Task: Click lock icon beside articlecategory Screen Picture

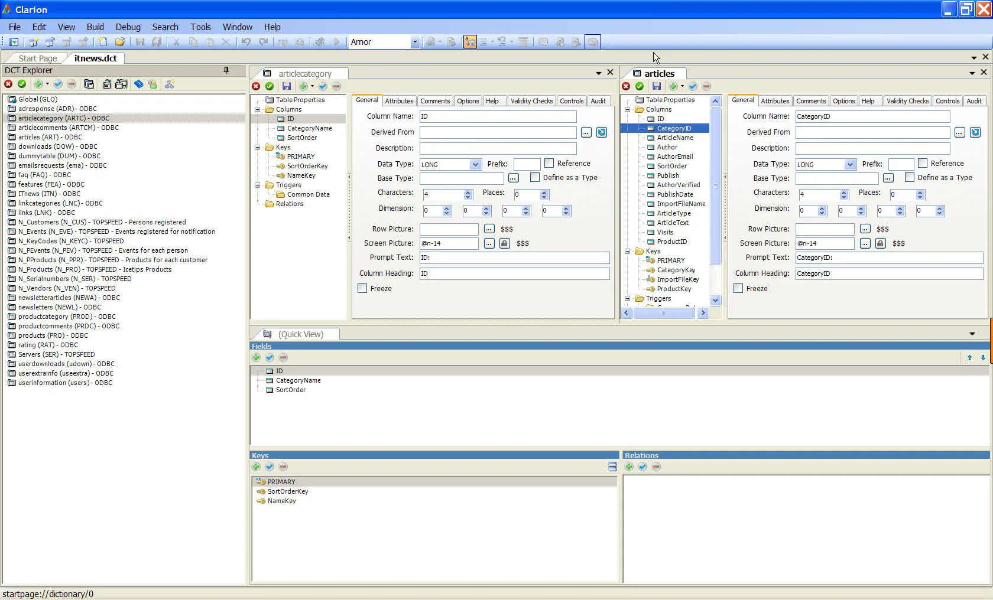Action: pos(504,243)
